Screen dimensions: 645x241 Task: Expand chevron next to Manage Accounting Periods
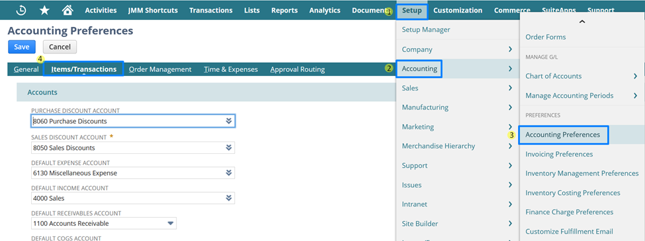click(x=636, y=96)
